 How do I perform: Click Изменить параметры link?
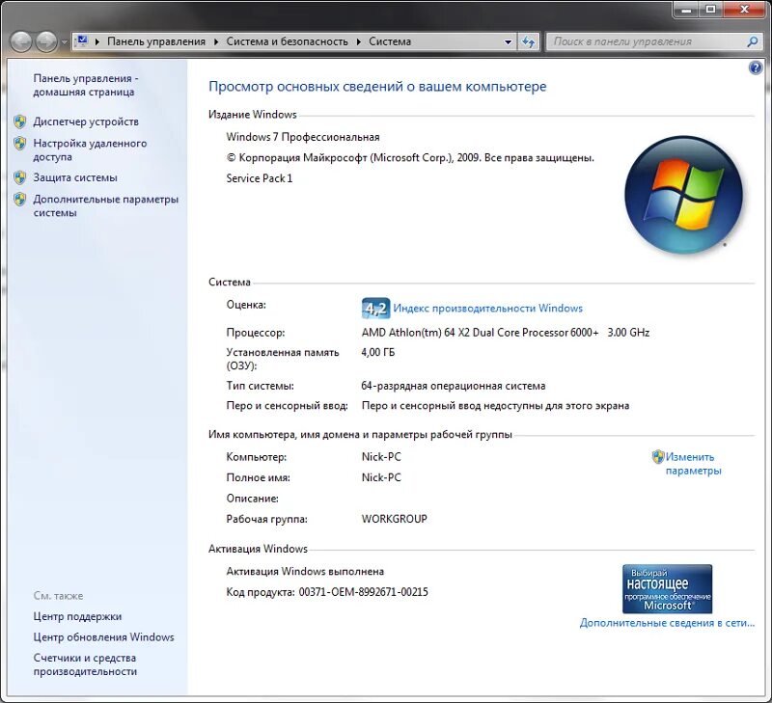[x=693, y=464]
